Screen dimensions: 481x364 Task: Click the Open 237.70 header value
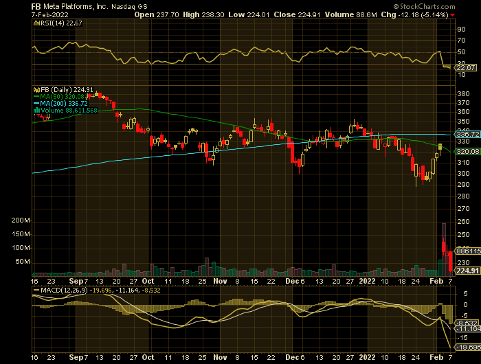coord(157,14)
